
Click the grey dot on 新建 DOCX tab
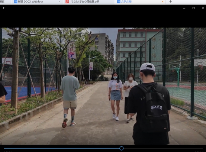point(59,2)
